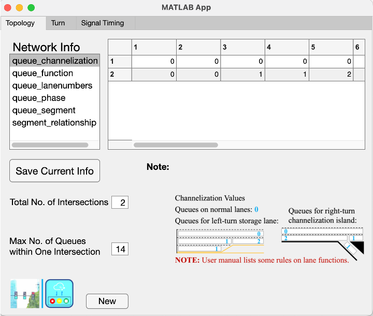The image size is (373, 316).
Task: Click the table's horizontal scrollbar
Action: coord(176,145)
